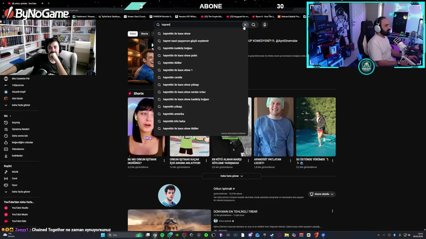Select suggestion 'hayret nasıl yaşıyorum güçlü soydemir'
This screenshot has width=426, height=239.
201,41
